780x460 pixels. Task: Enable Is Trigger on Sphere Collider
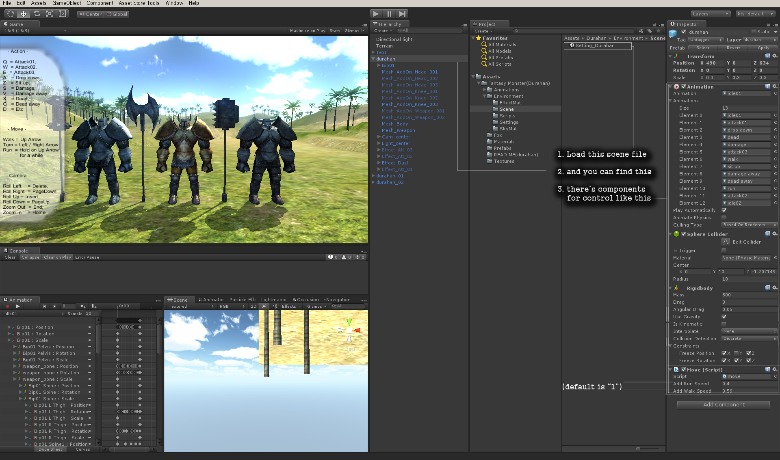[x=724, y=251]
